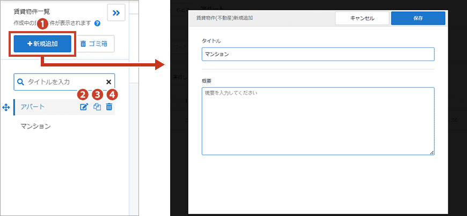
Task: Click the 概要 textarea resize handle
Action: pyautogui.click(x=432, y=153)
